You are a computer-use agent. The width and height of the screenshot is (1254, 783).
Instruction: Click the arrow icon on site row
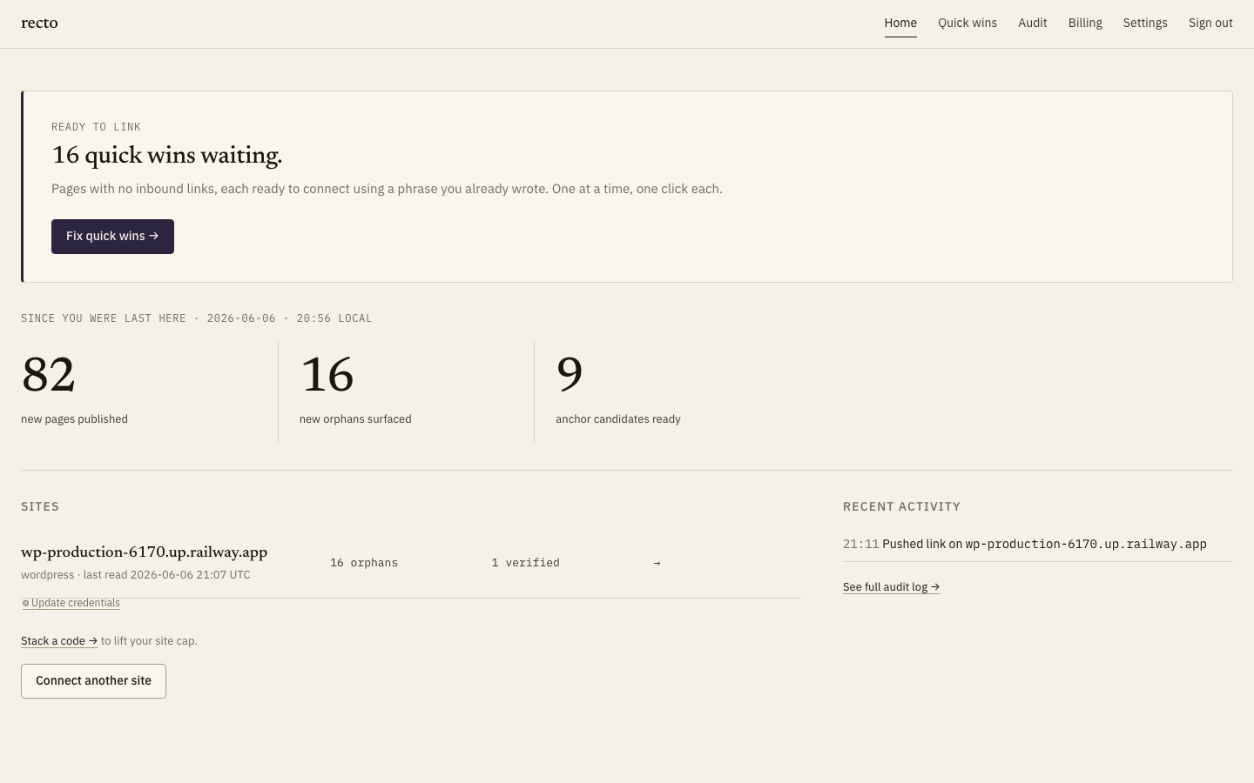(x=657, y=563)
